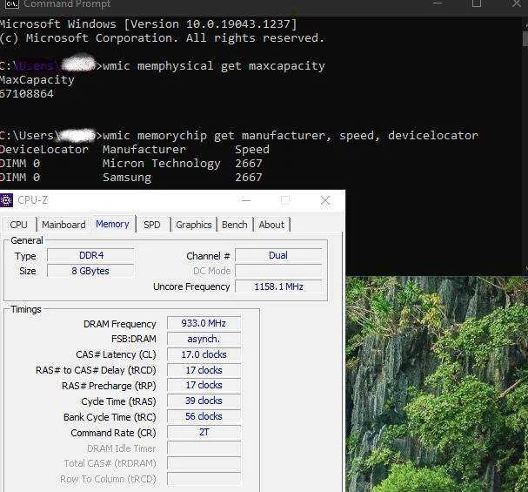This screenshot has width=528, height=492.
Task: Click the FSB:DRAM value asynch.
Action: pos(204,339)
